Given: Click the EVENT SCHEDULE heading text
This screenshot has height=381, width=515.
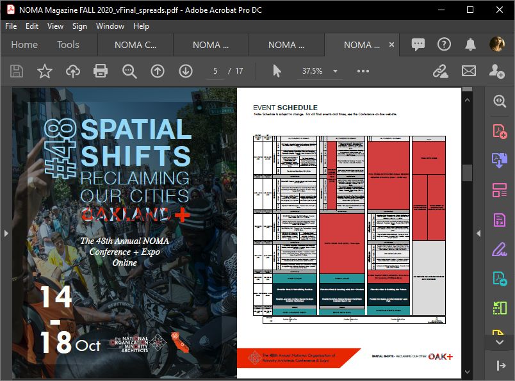Looking at the screenshot, I should [x=285, y=108].
